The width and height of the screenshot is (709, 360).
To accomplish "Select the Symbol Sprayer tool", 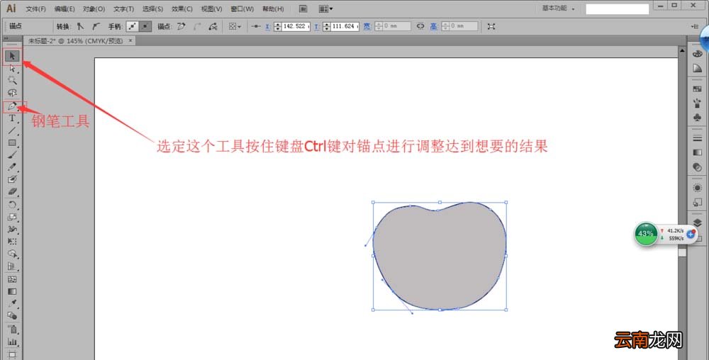I will click(12, 330).
